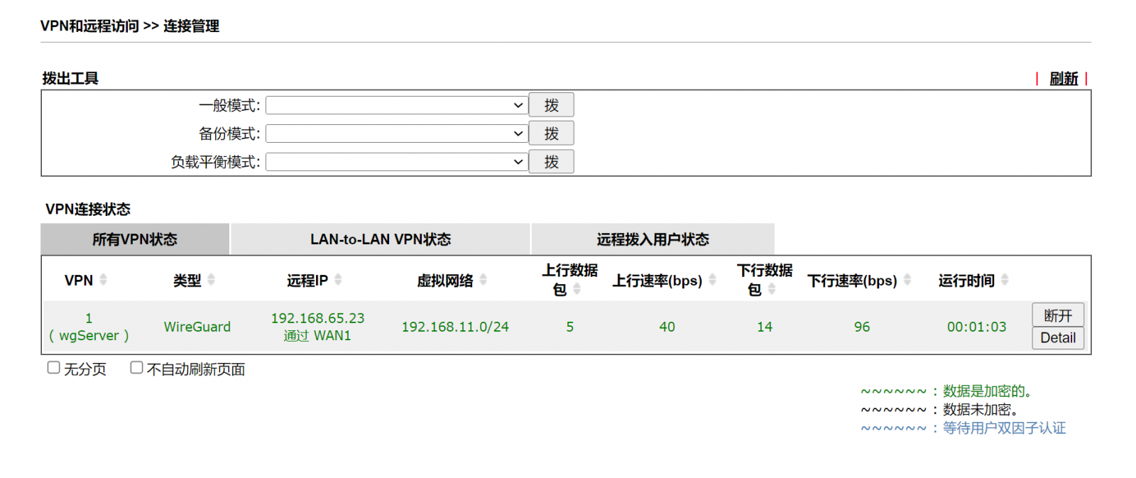Viewport: 1136px width, 478px height.
Task: Sort by 下行速率(bps) column arrows
Action: click(x=907, y=280)
